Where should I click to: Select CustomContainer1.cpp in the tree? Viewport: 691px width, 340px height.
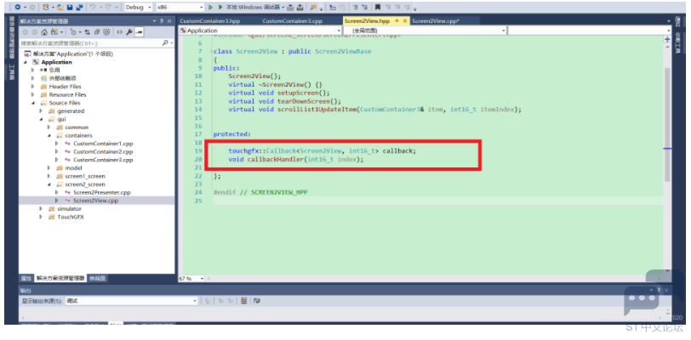103,144
